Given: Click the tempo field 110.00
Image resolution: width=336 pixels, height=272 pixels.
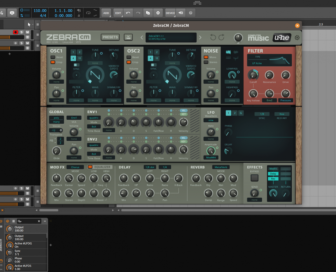Looking at the screenshot, I should coord(40,11).
